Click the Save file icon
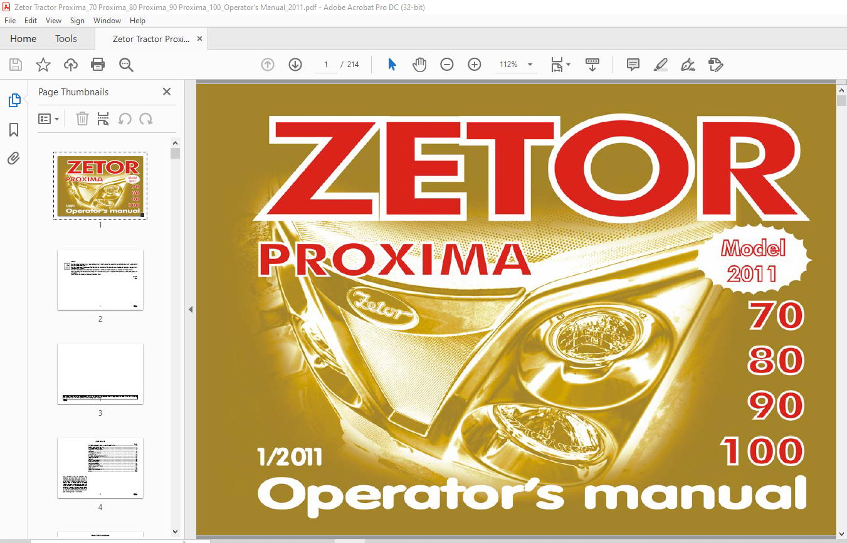This screenshot has width=847, height=543. point(16,65)
